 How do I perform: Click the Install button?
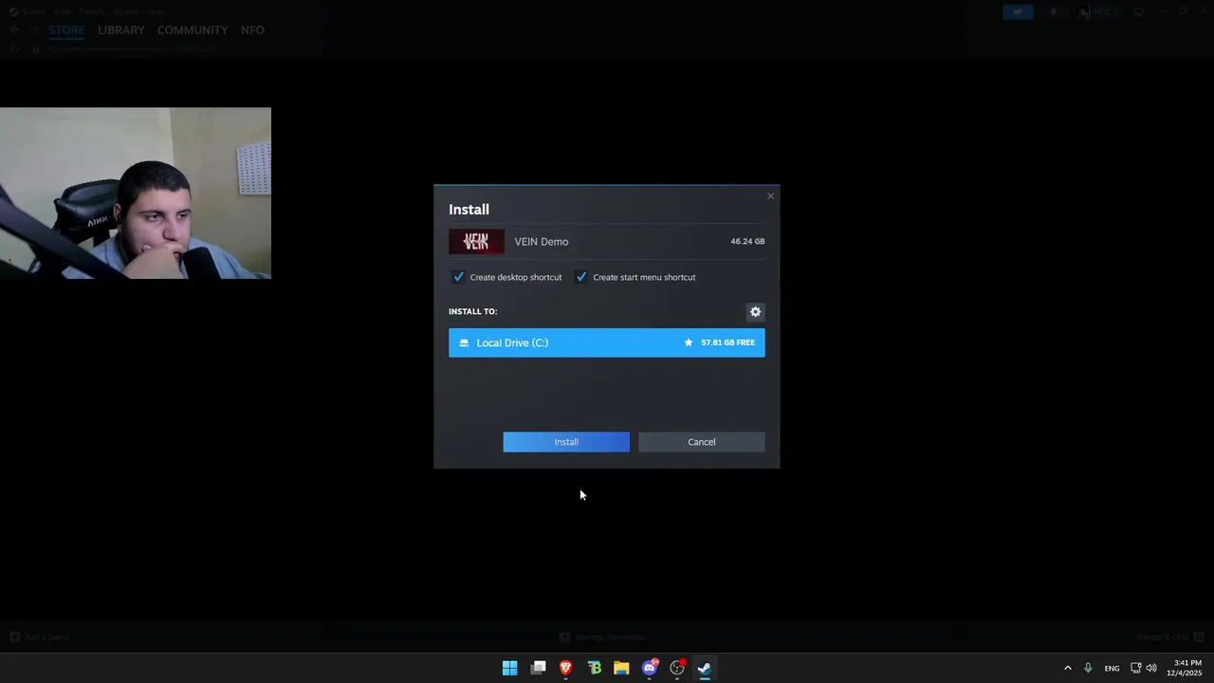coord(566,442)
